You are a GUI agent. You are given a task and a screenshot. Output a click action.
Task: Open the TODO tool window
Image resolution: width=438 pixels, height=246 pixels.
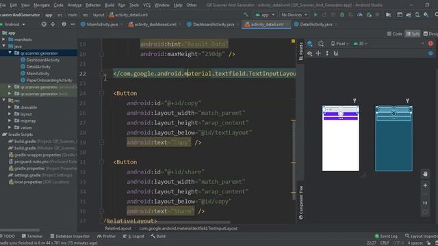click(x=8, y=236)
